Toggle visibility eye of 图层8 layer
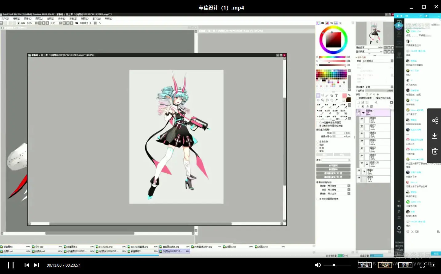This screenshot has height=274, width=441. tap(362, 119)
